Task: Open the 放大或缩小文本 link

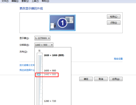Action: click(27, 65)
